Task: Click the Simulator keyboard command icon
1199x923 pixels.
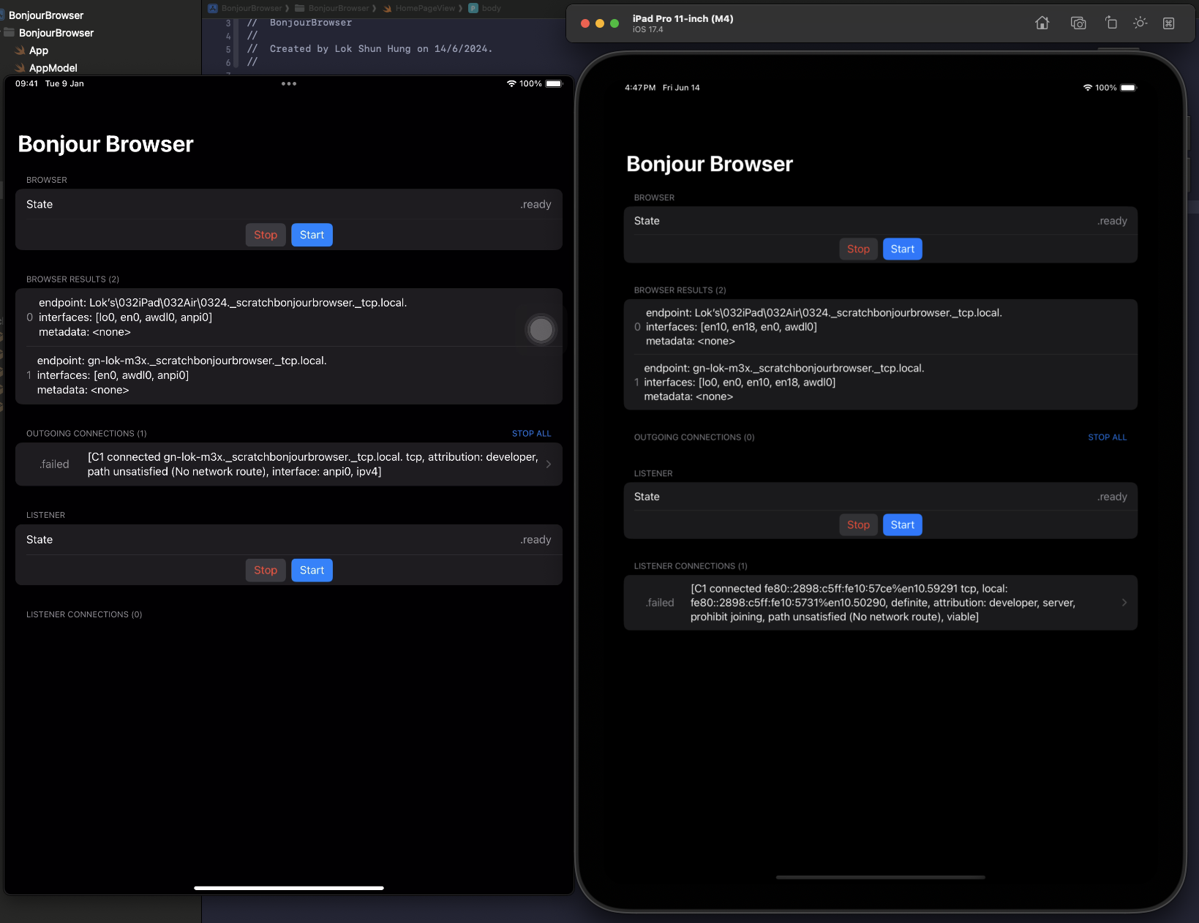Action: (1169, 23)
